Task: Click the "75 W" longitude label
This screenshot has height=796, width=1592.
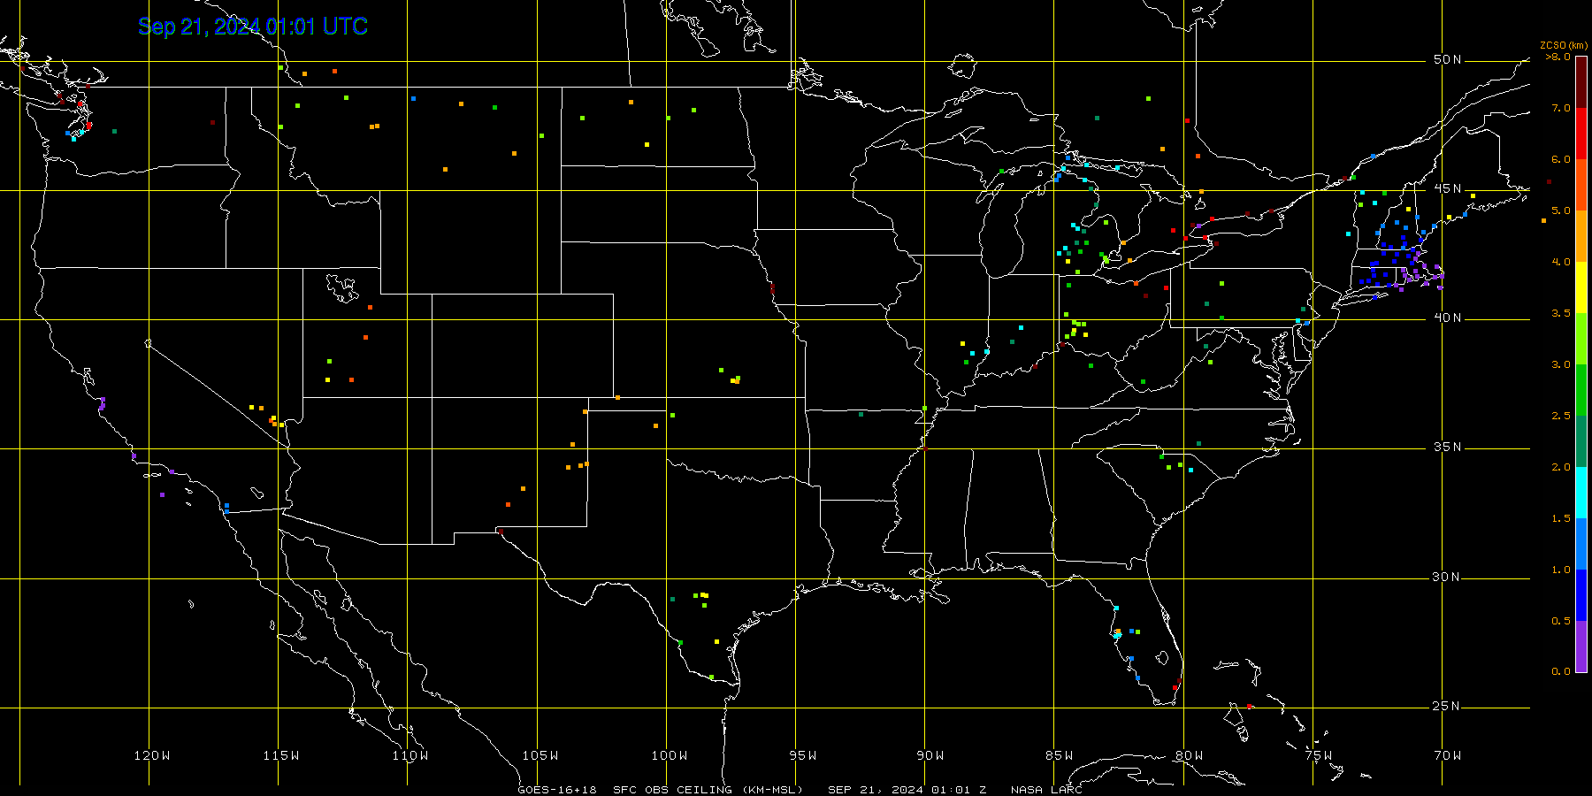Action: pyautogui.click(x=1318, y=755)
